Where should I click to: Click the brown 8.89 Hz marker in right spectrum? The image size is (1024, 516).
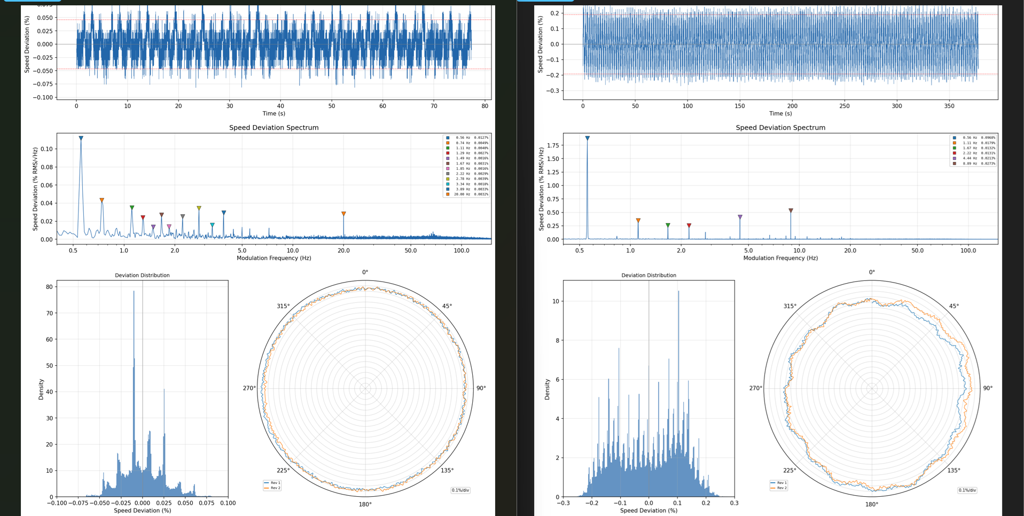[791, 210]
